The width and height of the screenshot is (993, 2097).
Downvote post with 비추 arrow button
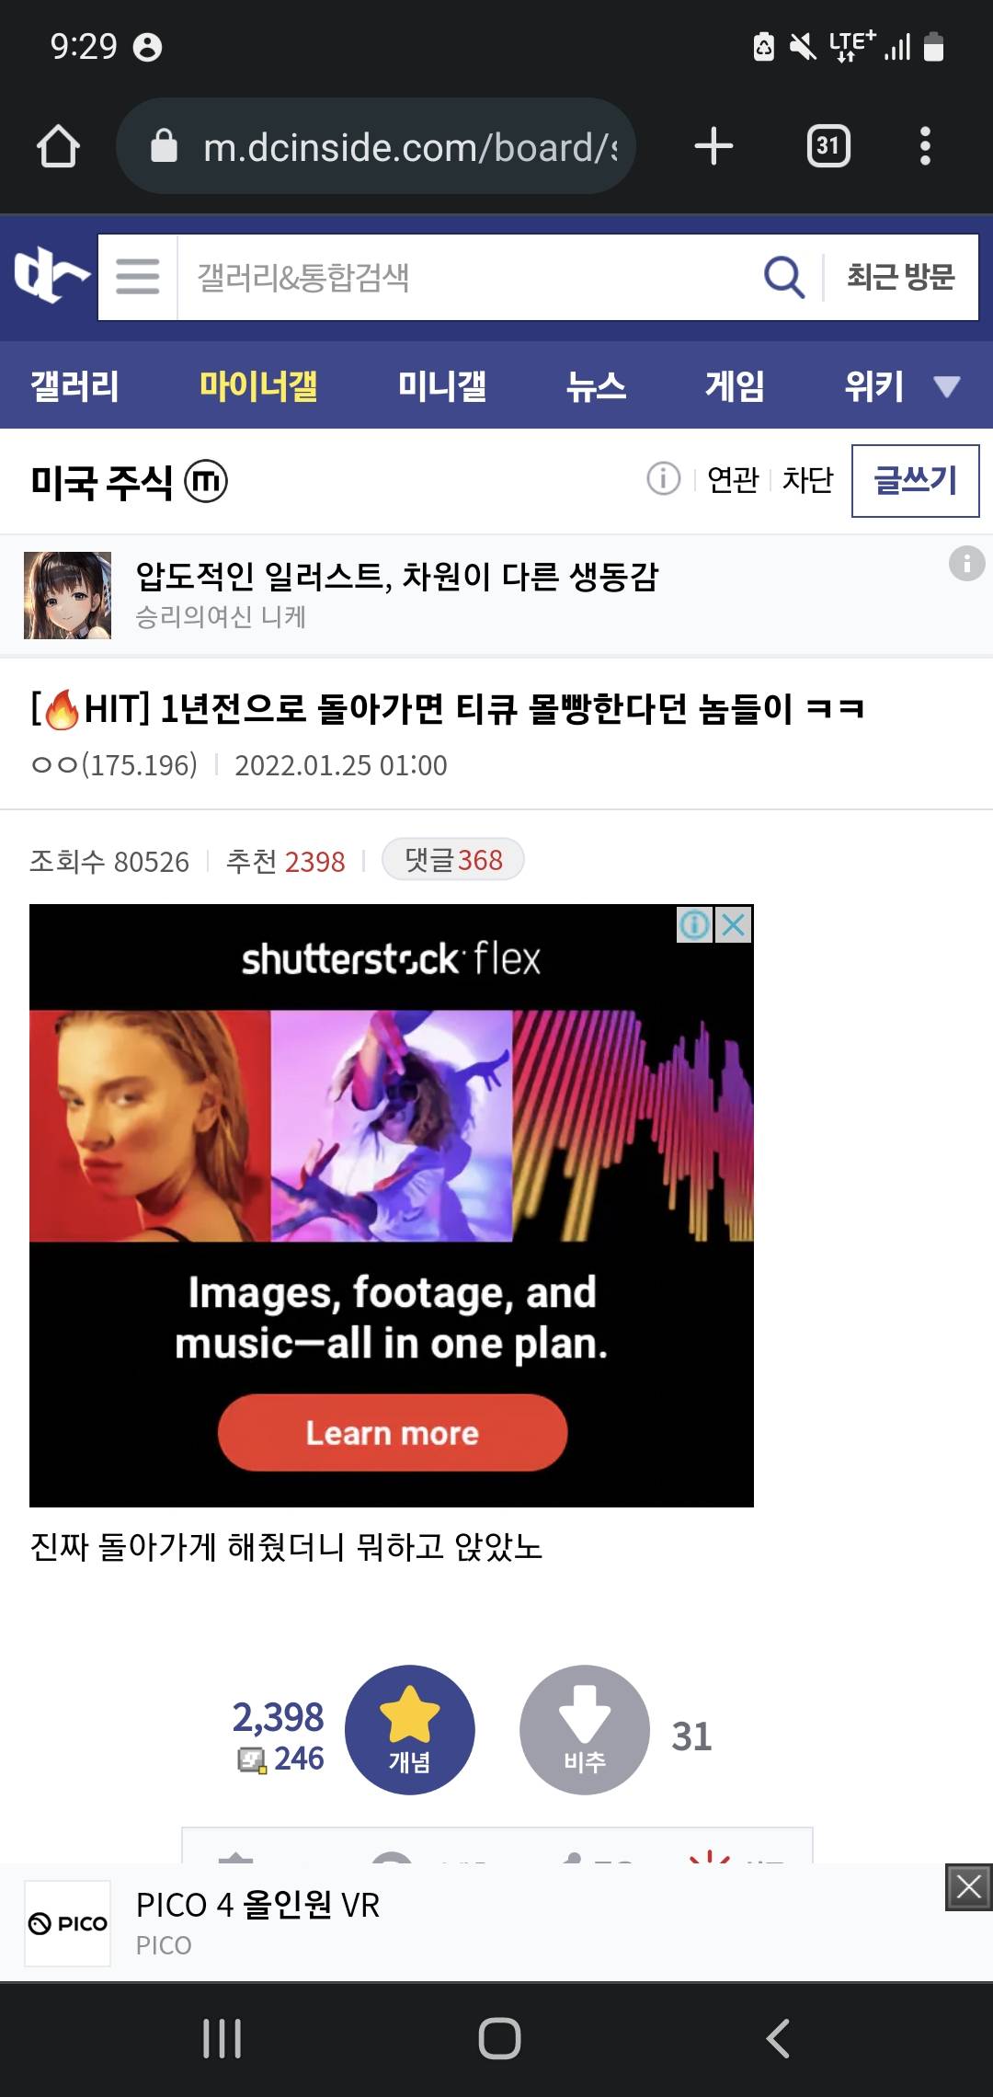[x=585, y=1729]
